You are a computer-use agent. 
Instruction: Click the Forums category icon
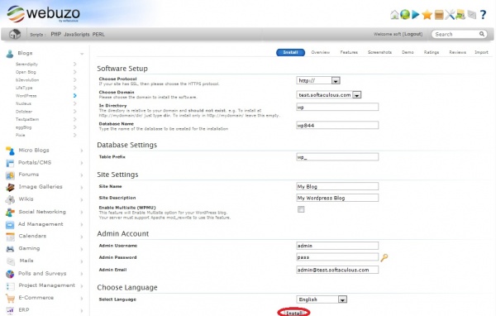click(x=10, y=175)
